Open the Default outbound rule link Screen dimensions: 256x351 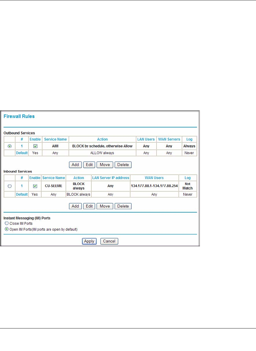[x=22, y=153]
